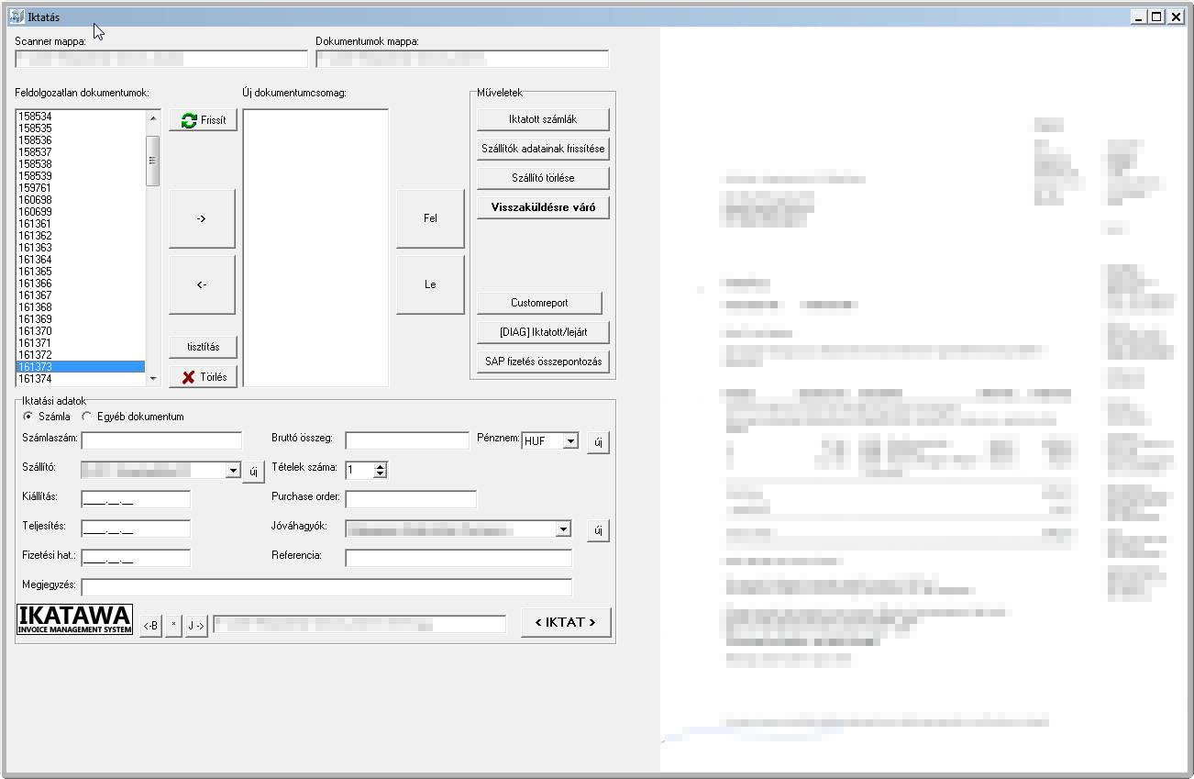Increase Tételek száma with up arrow
1194x779 pixels.
(381, 466)
